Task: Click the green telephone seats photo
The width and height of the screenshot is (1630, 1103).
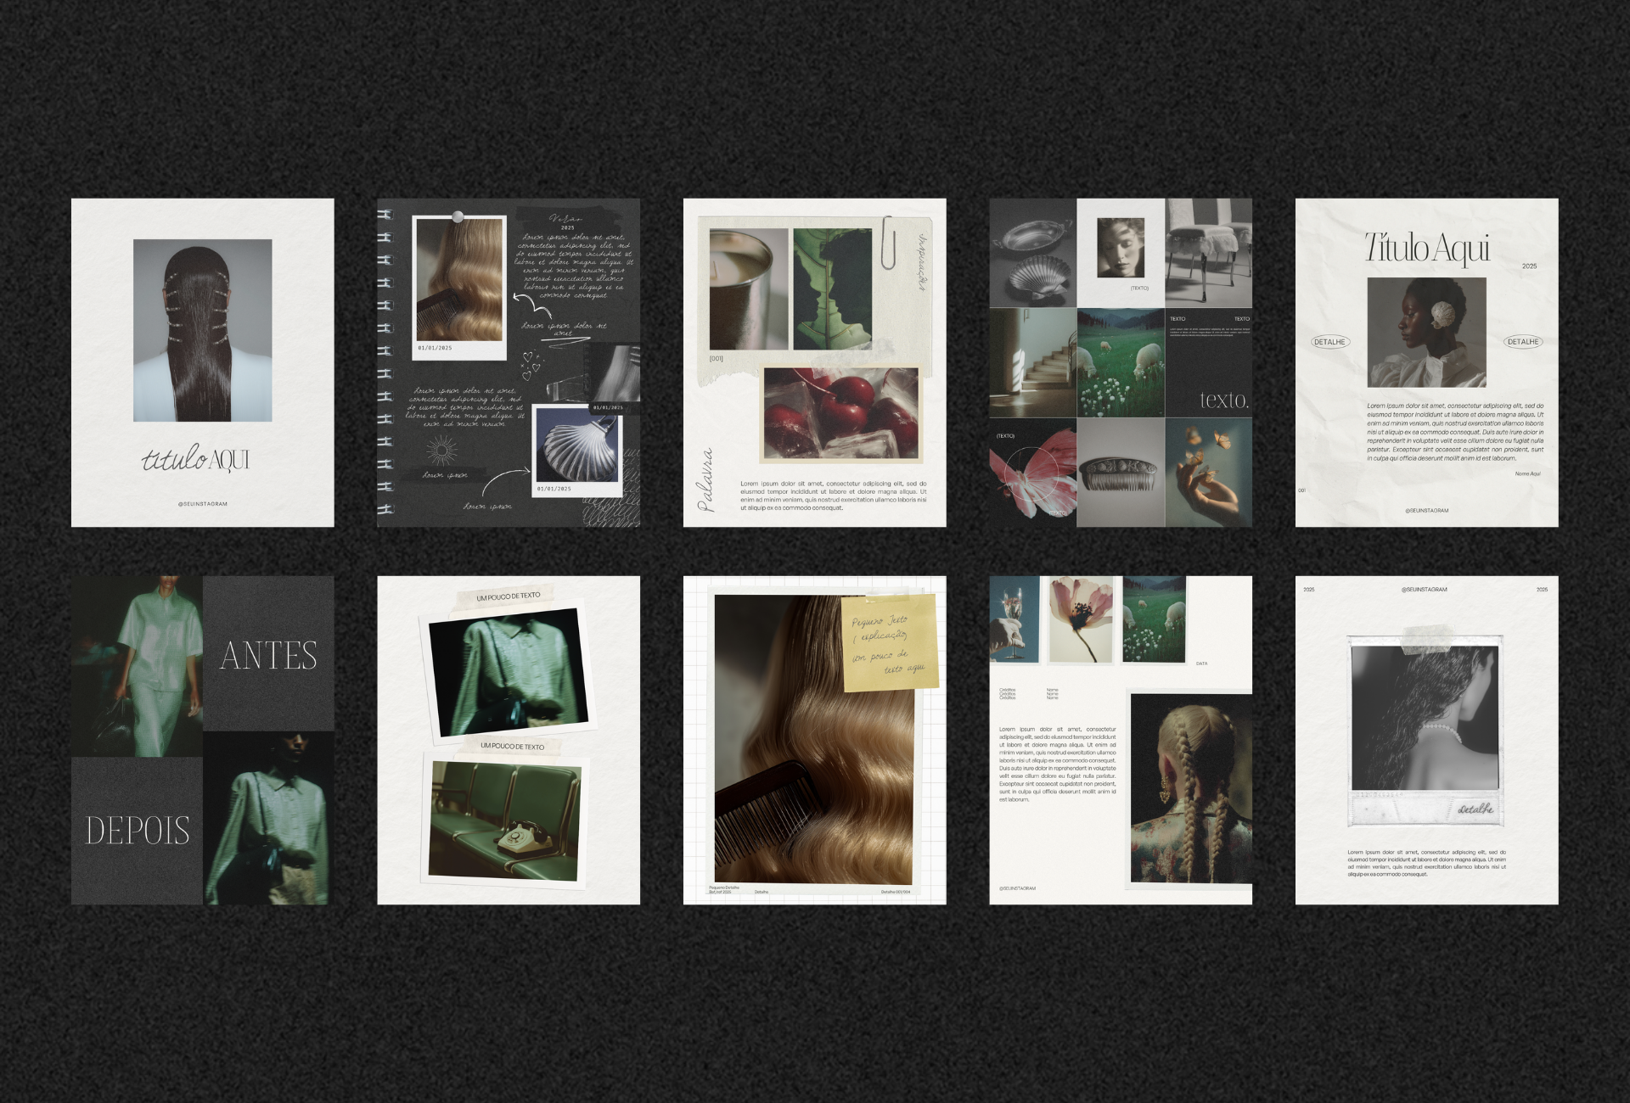Action: tap(505, 820)
